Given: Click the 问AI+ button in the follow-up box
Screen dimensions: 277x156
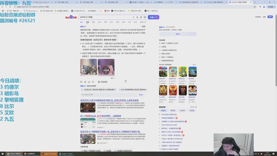Looking at the screenshot, I should pos(141,95).
